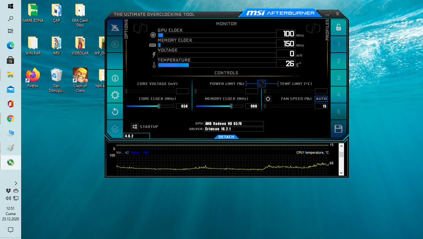This screenshot has width=423, height=239.
Task: Click the Core Clock slider handle
Action: 159,106
